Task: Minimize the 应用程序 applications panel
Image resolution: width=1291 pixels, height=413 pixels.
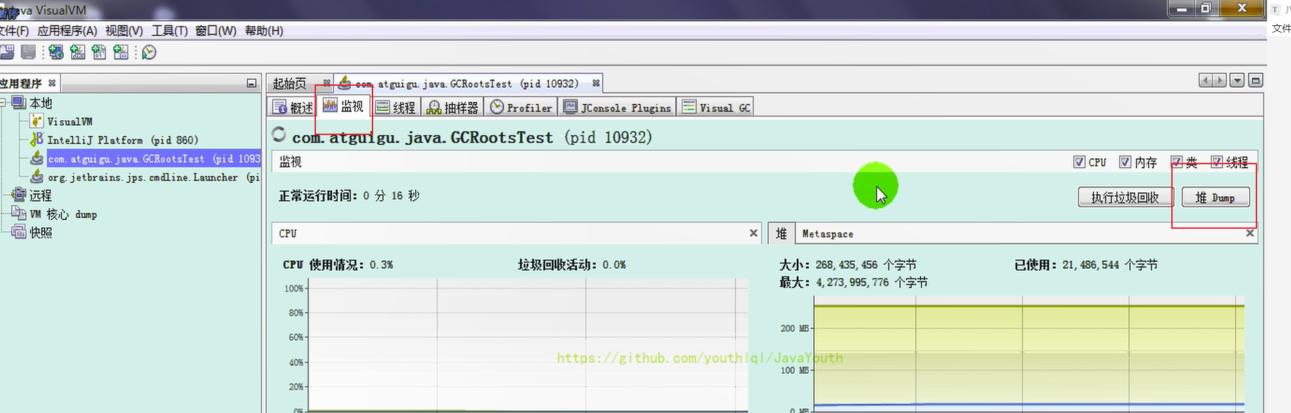Action: (x=251, y=83)
